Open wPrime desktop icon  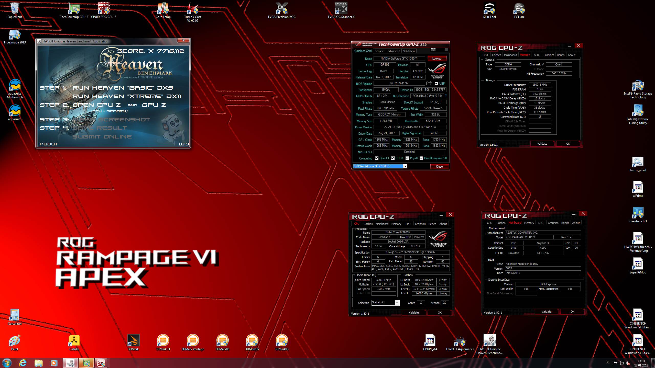pos(638,189)
